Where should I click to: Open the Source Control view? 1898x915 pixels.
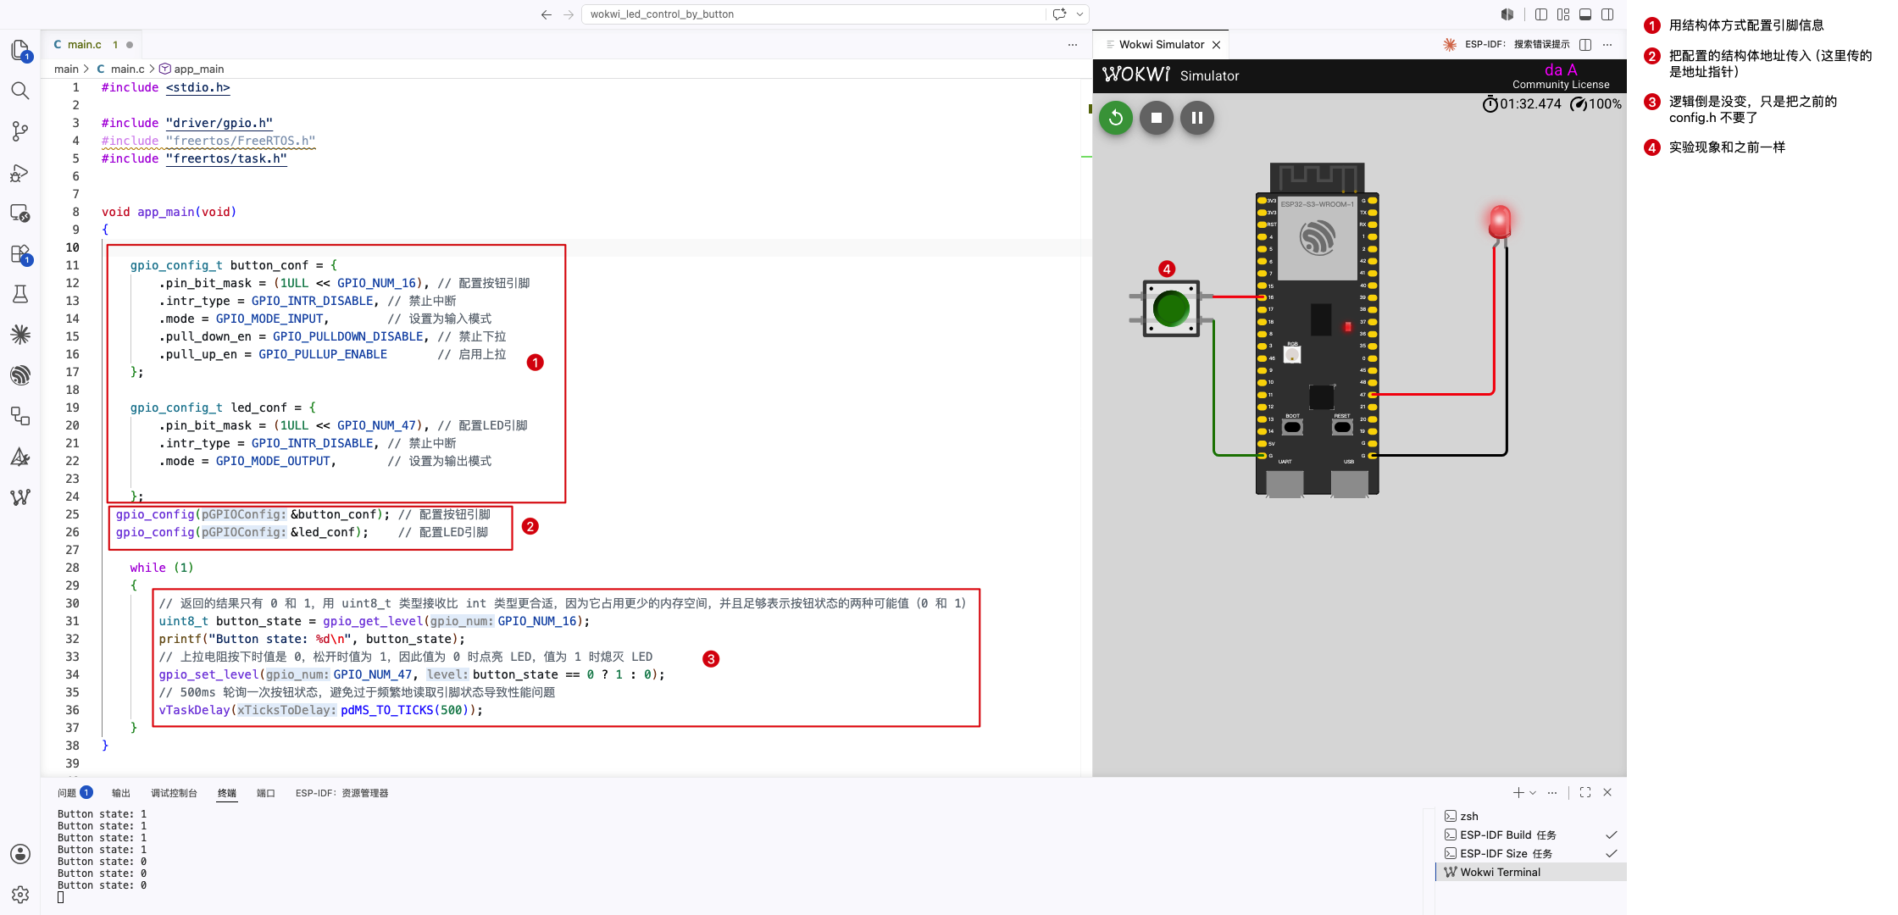(x=20, y=131)
